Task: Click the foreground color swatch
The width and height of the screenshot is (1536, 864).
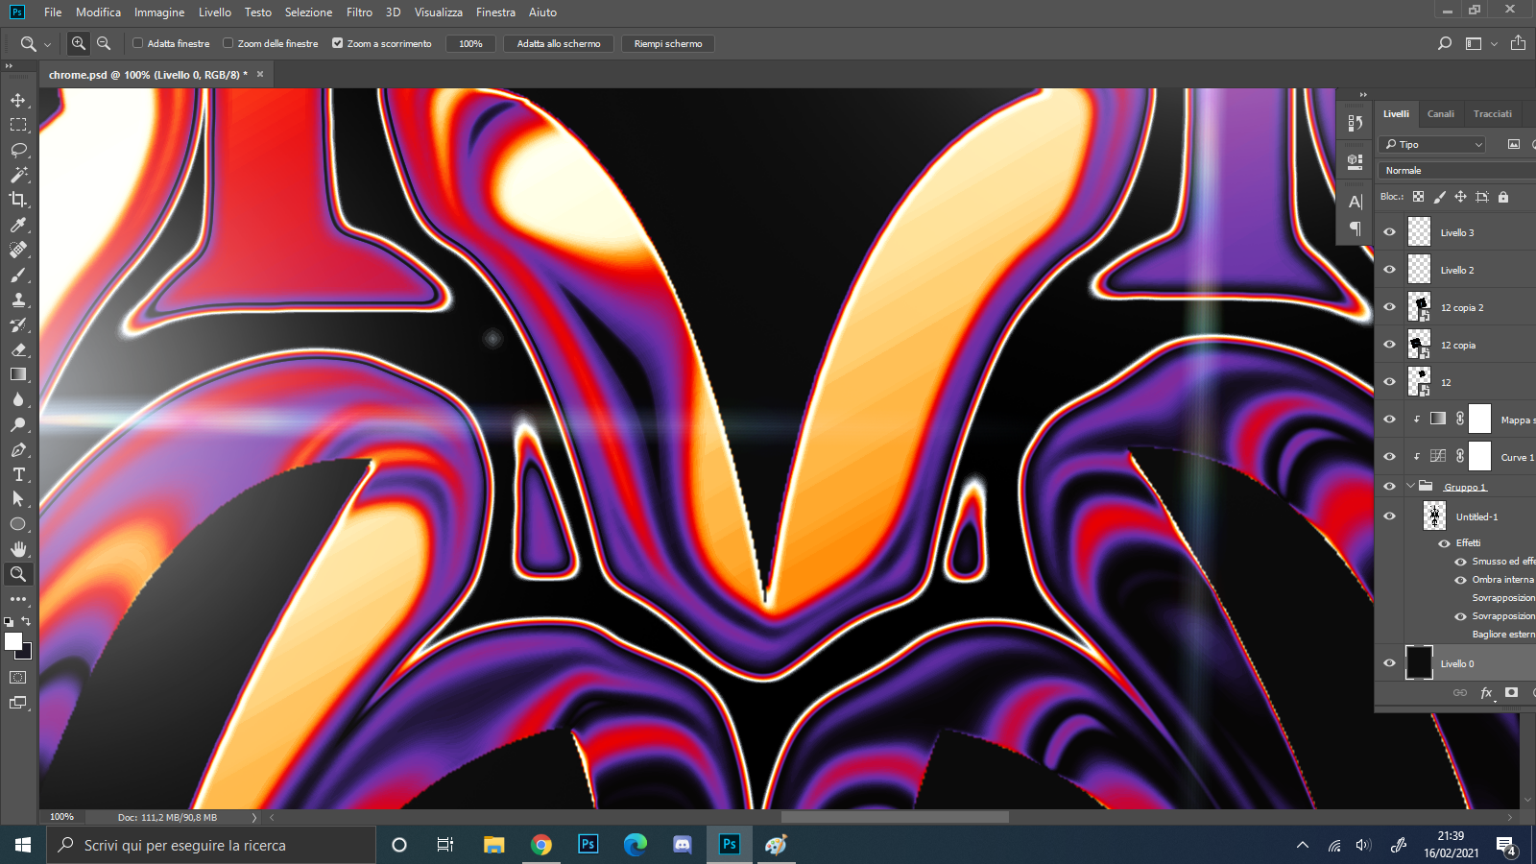Action: 12,641
